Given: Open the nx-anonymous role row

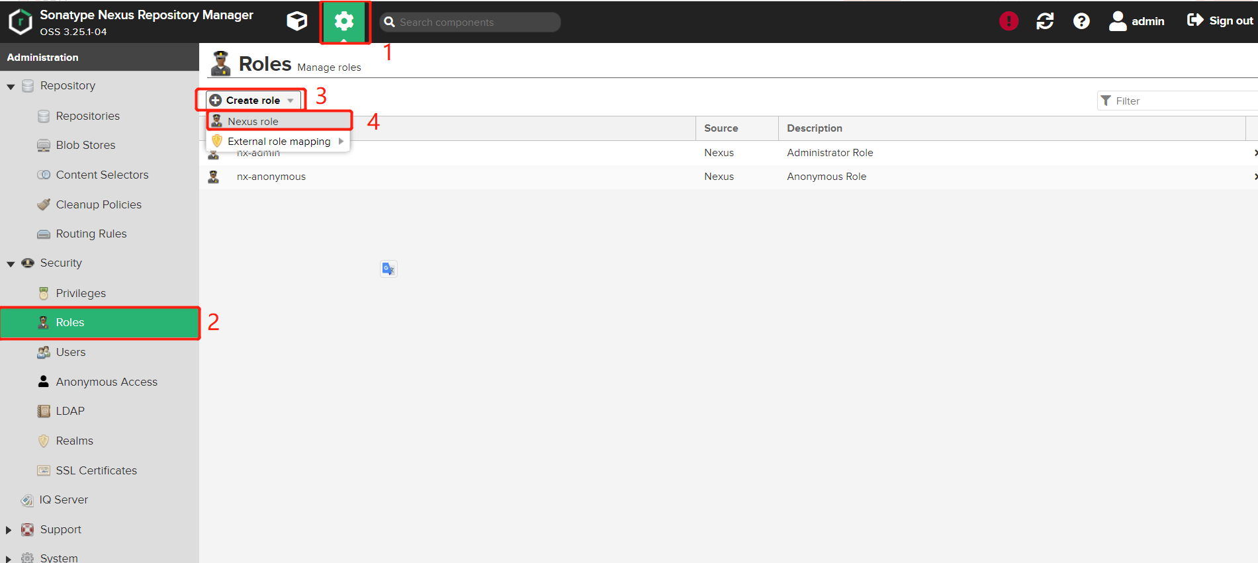Looking at the screenshot, I should (728, 177).
